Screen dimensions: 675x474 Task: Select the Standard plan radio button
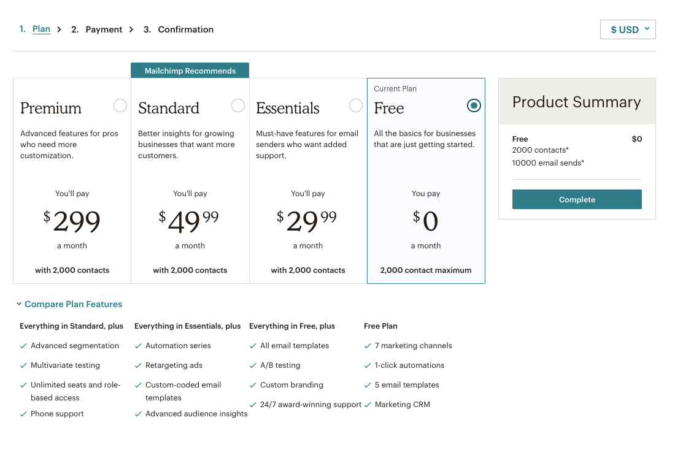point(238,105)
